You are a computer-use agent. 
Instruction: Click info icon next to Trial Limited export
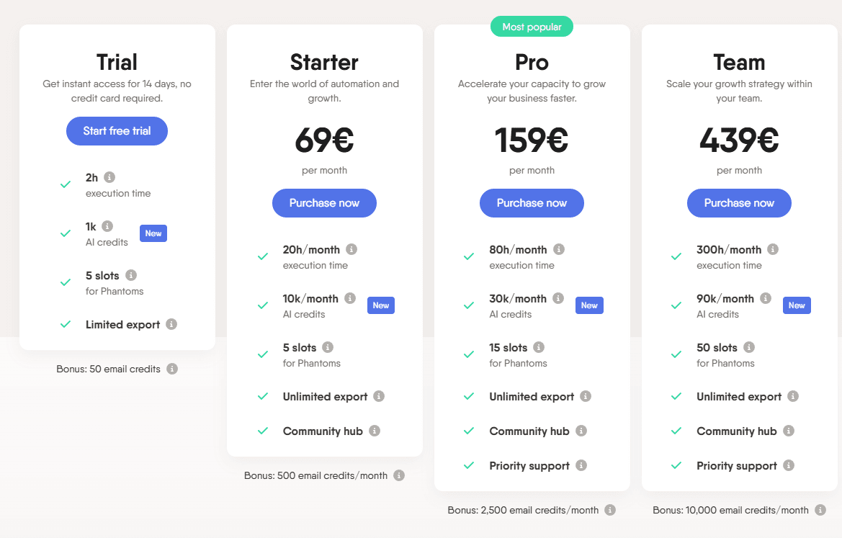click(171, 324)
